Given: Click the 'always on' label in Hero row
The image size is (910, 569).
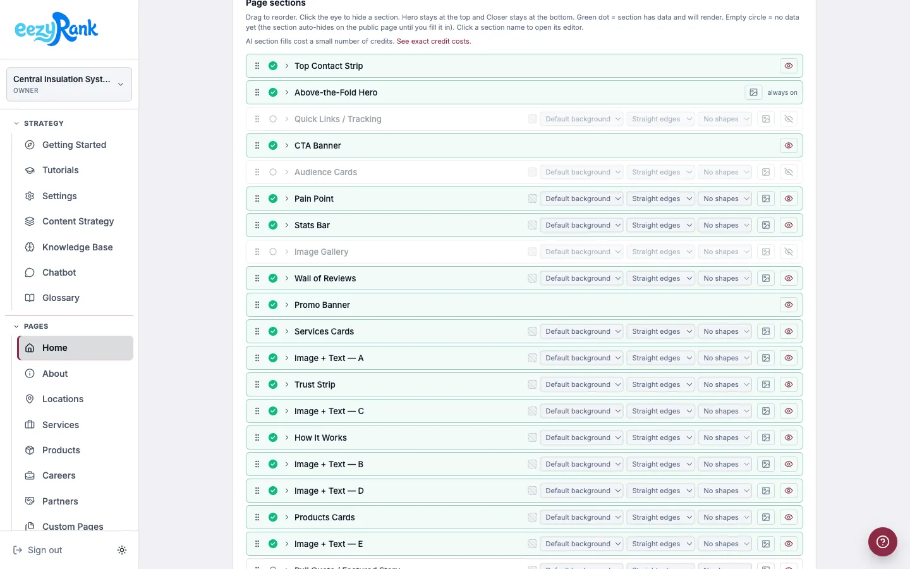Looking at the screenshot, I should tap(782, 92).
